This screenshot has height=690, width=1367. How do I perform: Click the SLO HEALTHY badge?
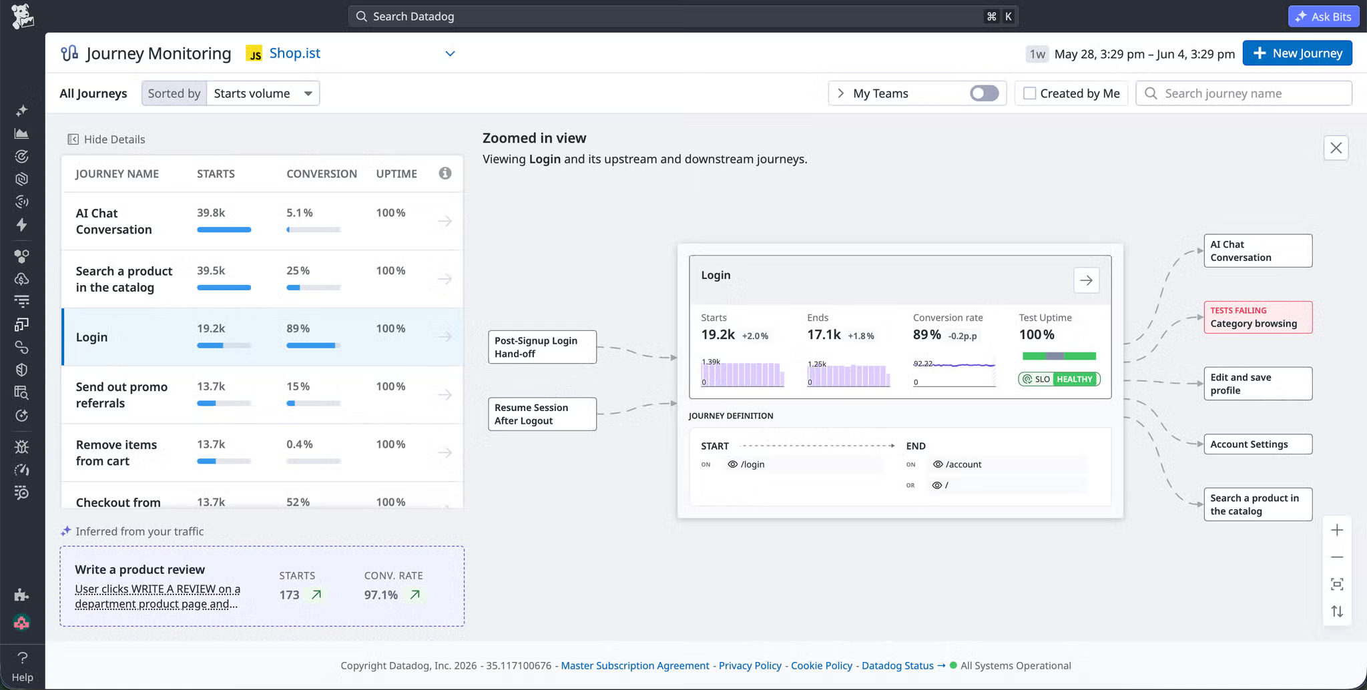[1059, 379]
